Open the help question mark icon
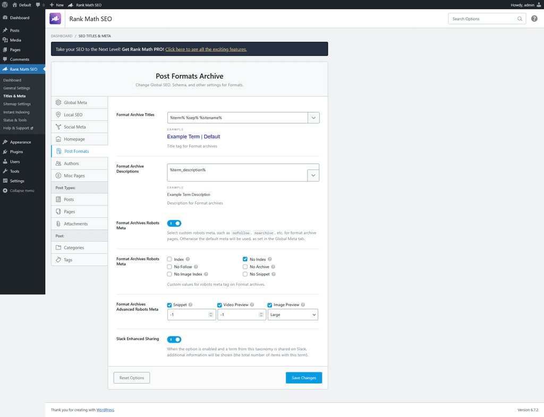 [x=534, y=19]
